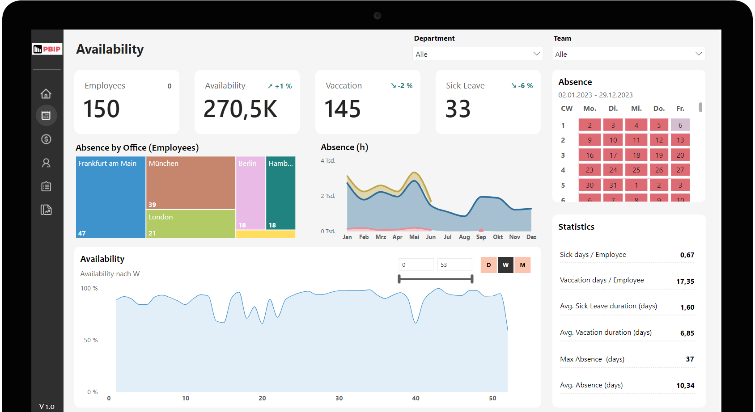Screen dimensions: 755x412
Task: Click the Employees KPI card
Action: [127, 101]
